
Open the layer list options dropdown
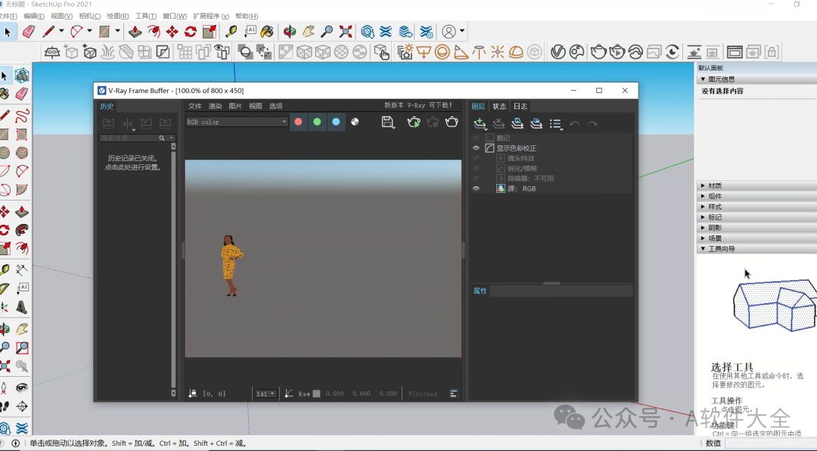tap(556, 124)
